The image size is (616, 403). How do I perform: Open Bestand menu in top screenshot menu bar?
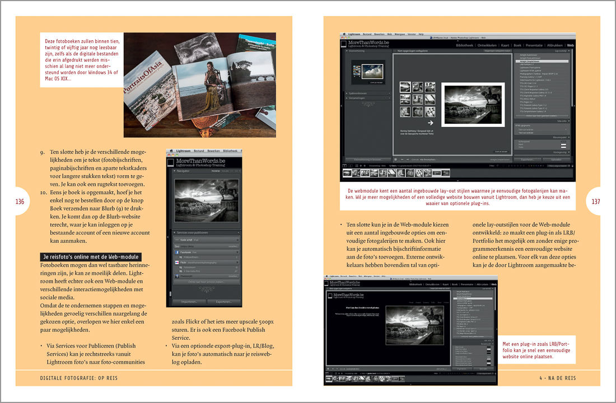(367, 34)
